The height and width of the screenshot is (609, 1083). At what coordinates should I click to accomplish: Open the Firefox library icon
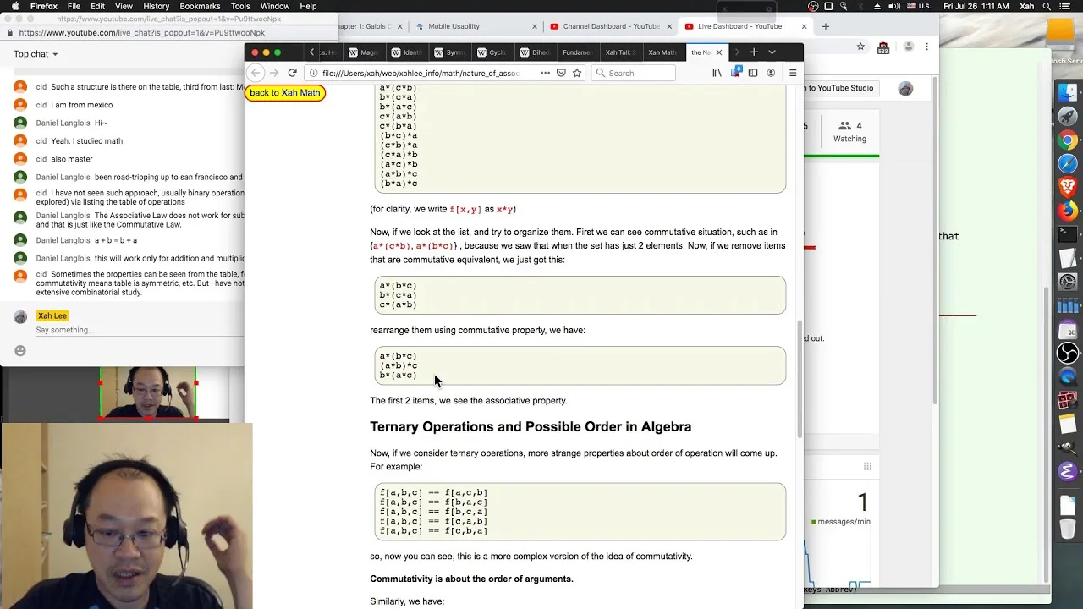tap(717, 73)
